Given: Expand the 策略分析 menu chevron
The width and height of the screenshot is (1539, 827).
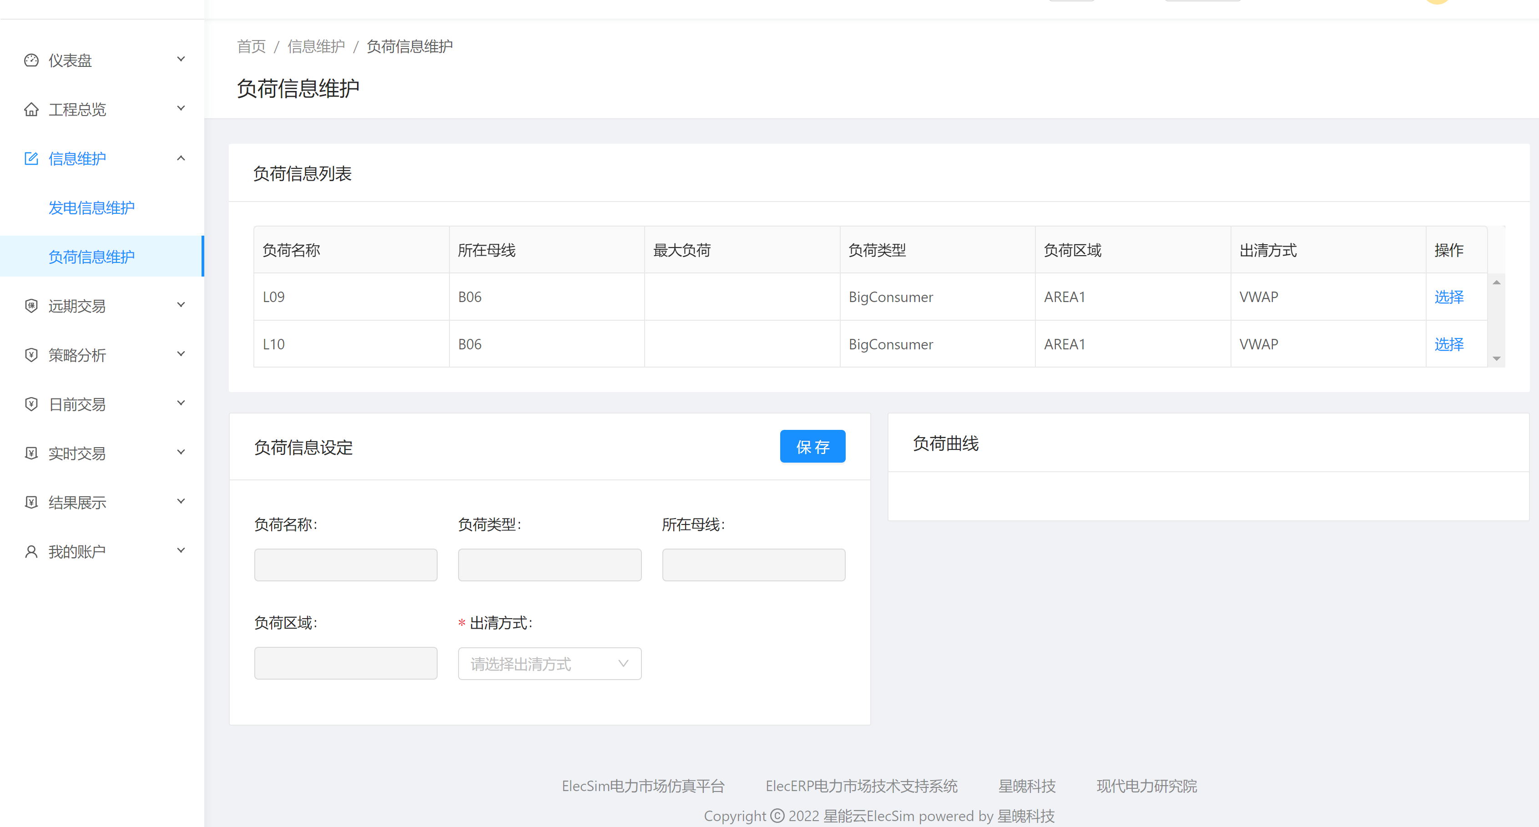Looking at the screenshot, I should point(181,354).
